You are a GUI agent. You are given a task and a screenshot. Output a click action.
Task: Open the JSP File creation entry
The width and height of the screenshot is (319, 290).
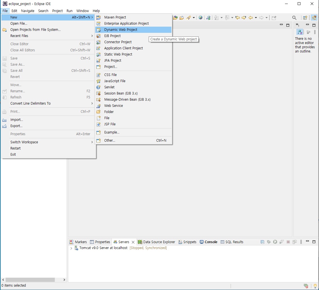[133, 124]
